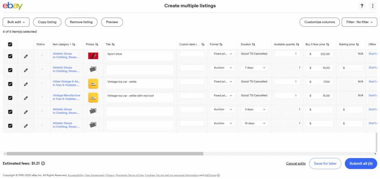Open the help question mark icon
380x179 pixels.
(x=362, y=6)
